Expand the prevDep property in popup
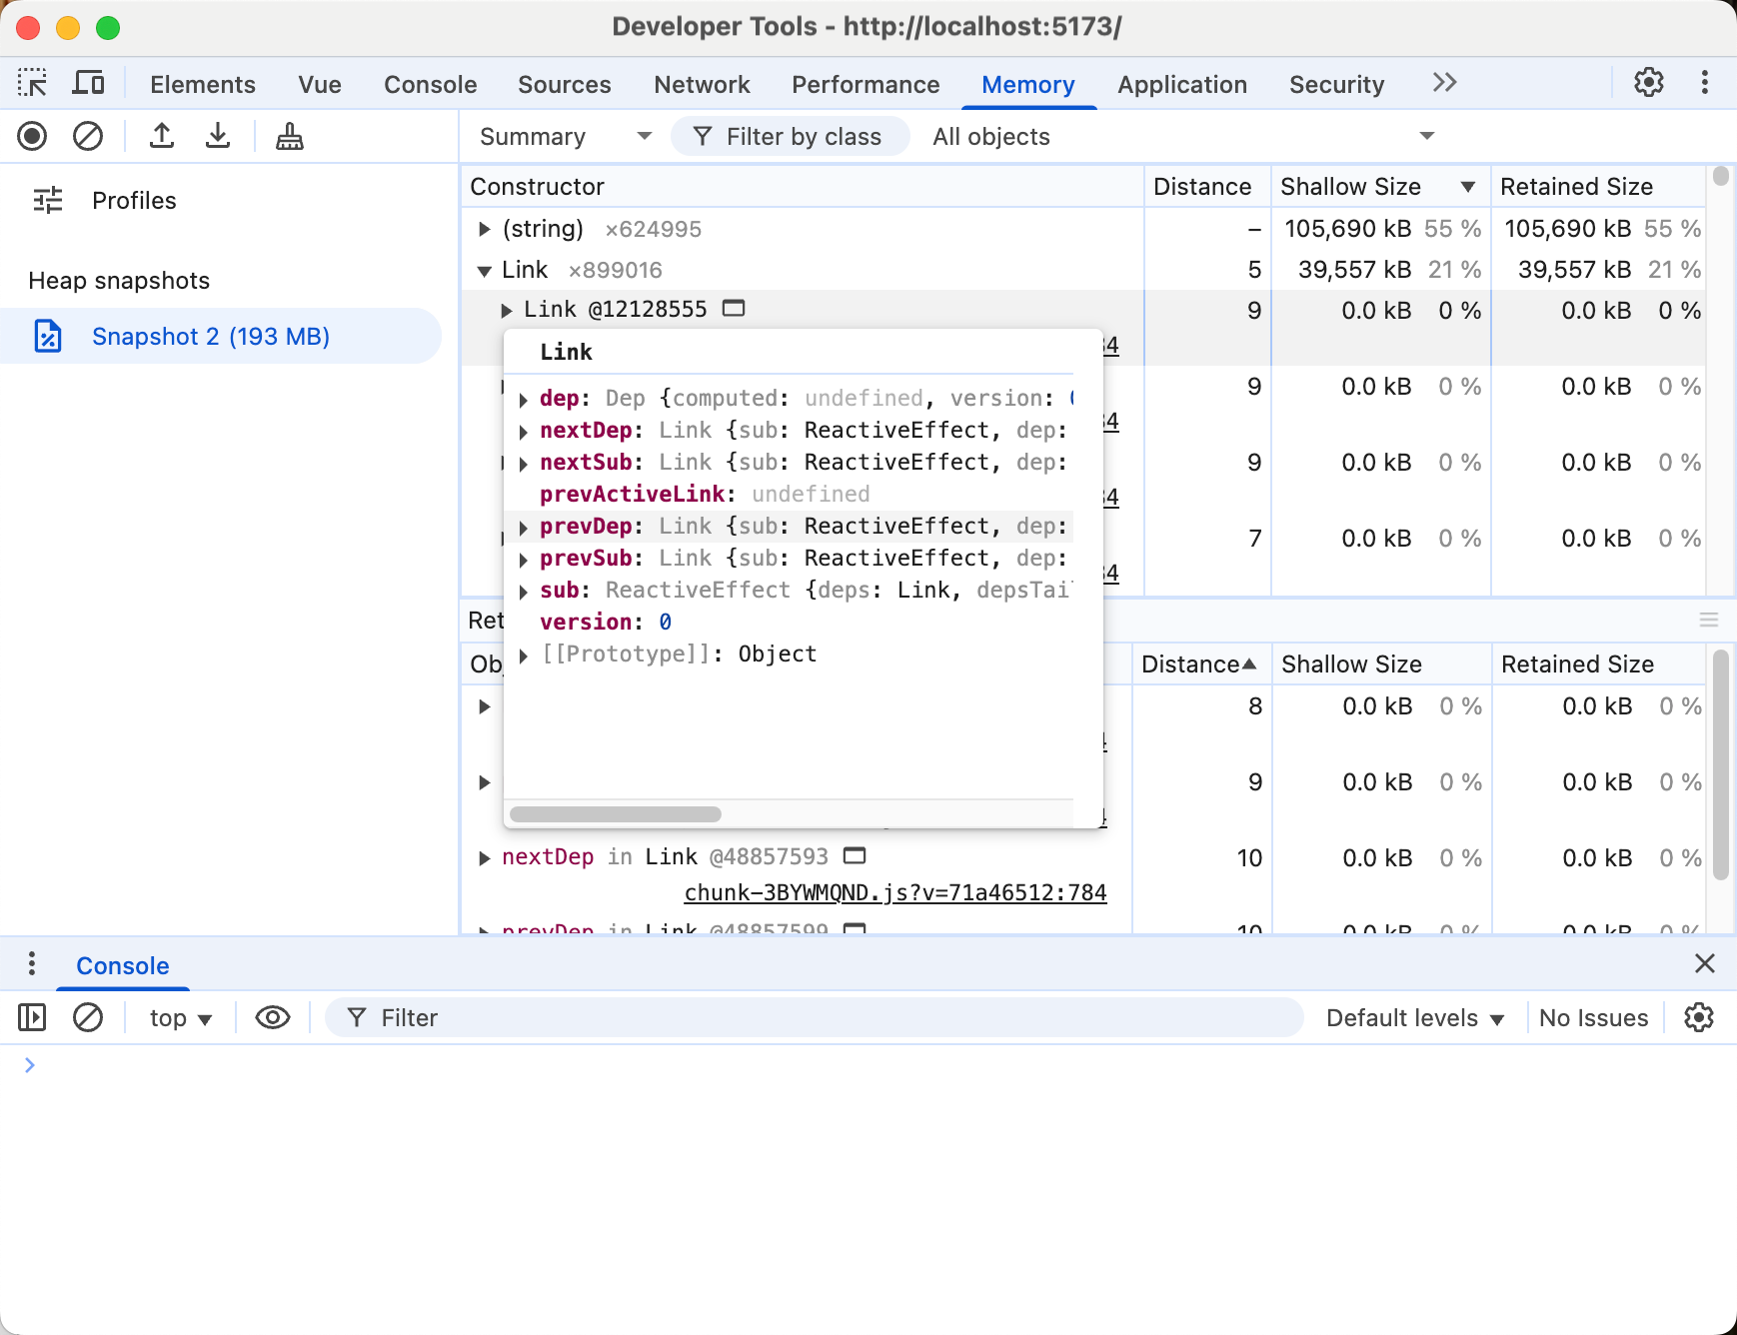 (524, 528)
